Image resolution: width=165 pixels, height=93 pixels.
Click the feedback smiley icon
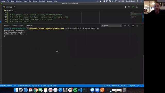[138, 86]
